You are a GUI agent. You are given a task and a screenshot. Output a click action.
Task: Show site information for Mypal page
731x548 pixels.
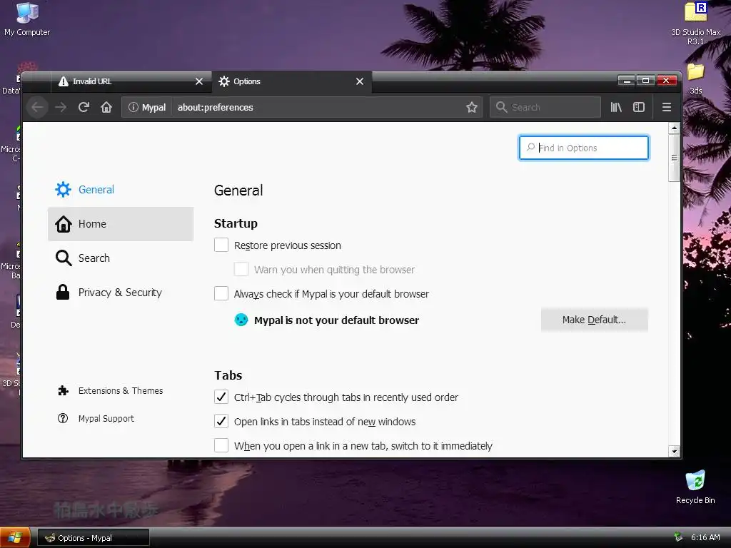point(147,107)
